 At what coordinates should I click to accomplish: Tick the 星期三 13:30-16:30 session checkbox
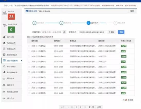tap(29, 83)
